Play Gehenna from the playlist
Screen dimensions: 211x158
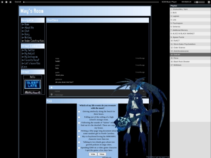190,27
